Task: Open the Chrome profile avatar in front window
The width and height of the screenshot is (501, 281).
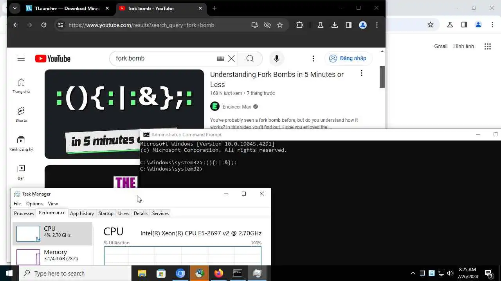Action: (x=363, y=25)
